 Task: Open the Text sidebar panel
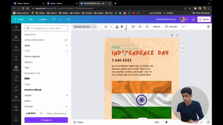[x=16, y=58]
